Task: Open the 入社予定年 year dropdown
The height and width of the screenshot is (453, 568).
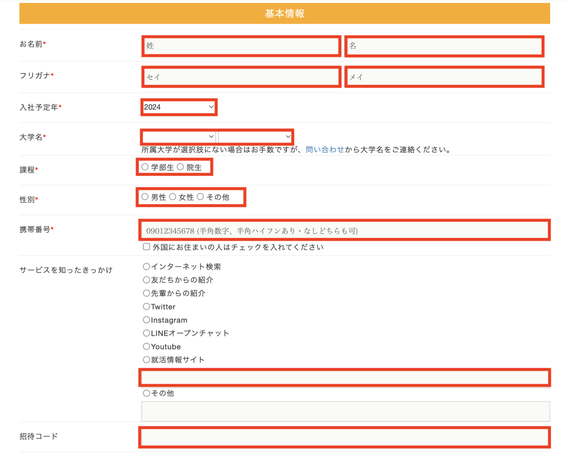Action: click(x=179, y=107)
